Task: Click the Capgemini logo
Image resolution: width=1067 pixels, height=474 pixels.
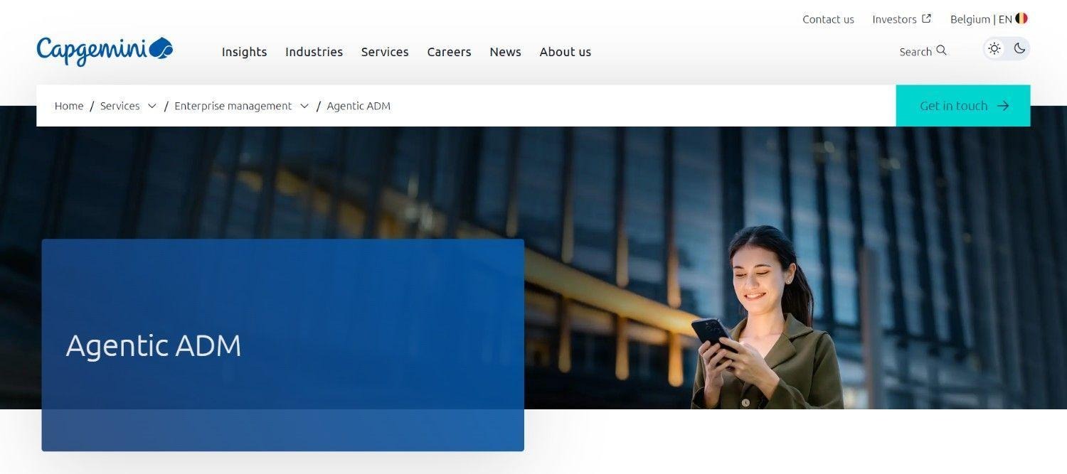Action: tap(105, 51)
